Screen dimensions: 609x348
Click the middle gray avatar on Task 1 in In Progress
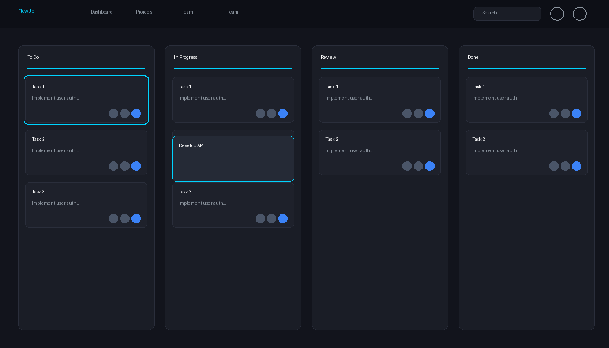tap(271, 114)
